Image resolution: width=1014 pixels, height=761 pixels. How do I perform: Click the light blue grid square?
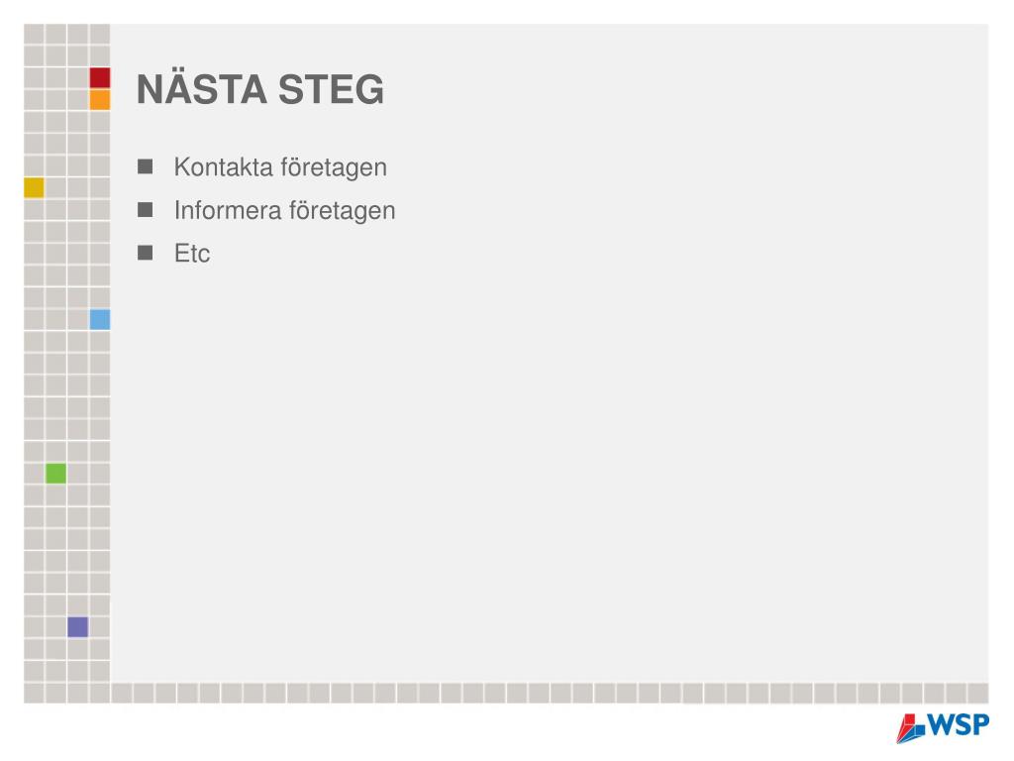click(x=100, y=319)
